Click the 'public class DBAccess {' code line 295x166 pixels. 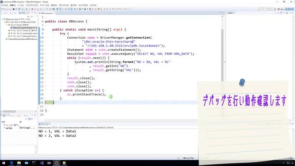click(x=66, y=22)
